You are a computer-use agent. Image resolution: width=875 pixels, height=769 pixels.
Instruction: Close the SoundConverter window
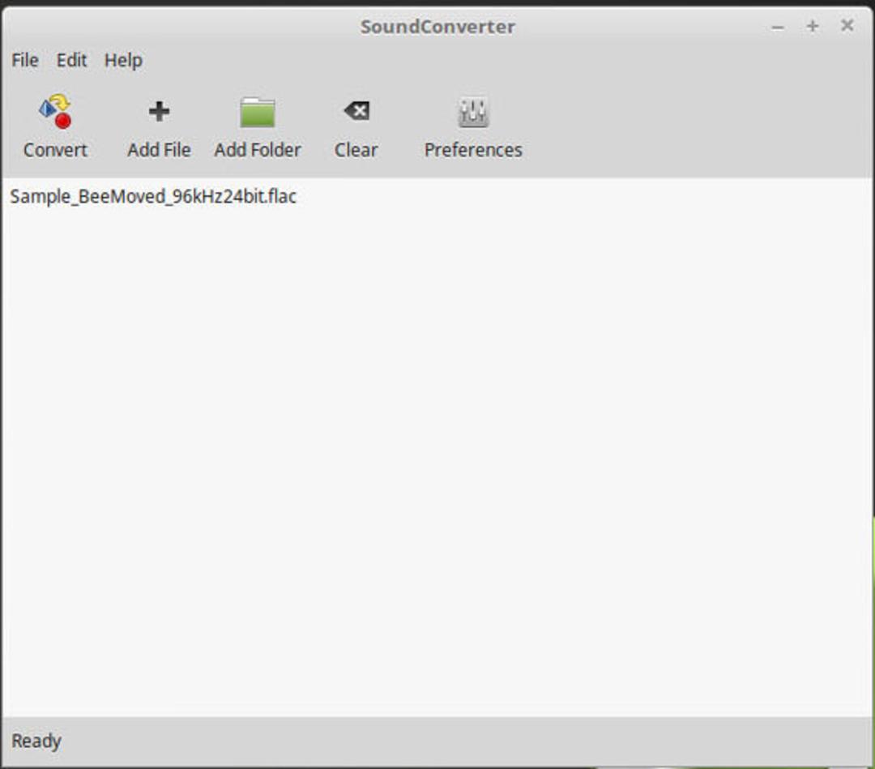[x=847, y=25]
